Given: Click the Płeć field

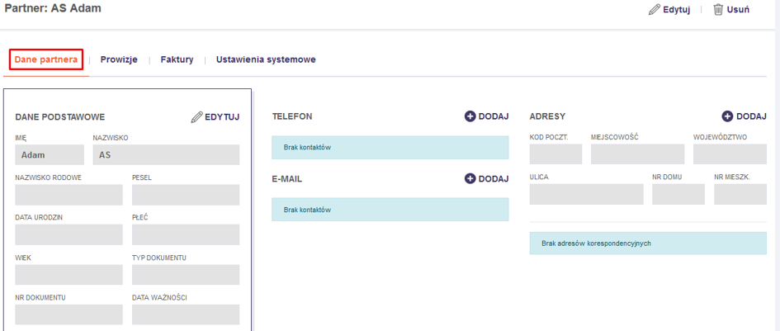Looking at the screenshot, I should tap(185, 235).
